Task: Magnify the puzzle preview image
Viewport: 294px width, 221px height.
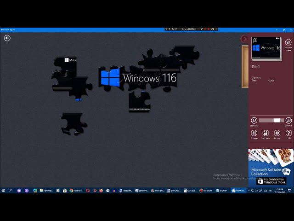Action: 255,40
